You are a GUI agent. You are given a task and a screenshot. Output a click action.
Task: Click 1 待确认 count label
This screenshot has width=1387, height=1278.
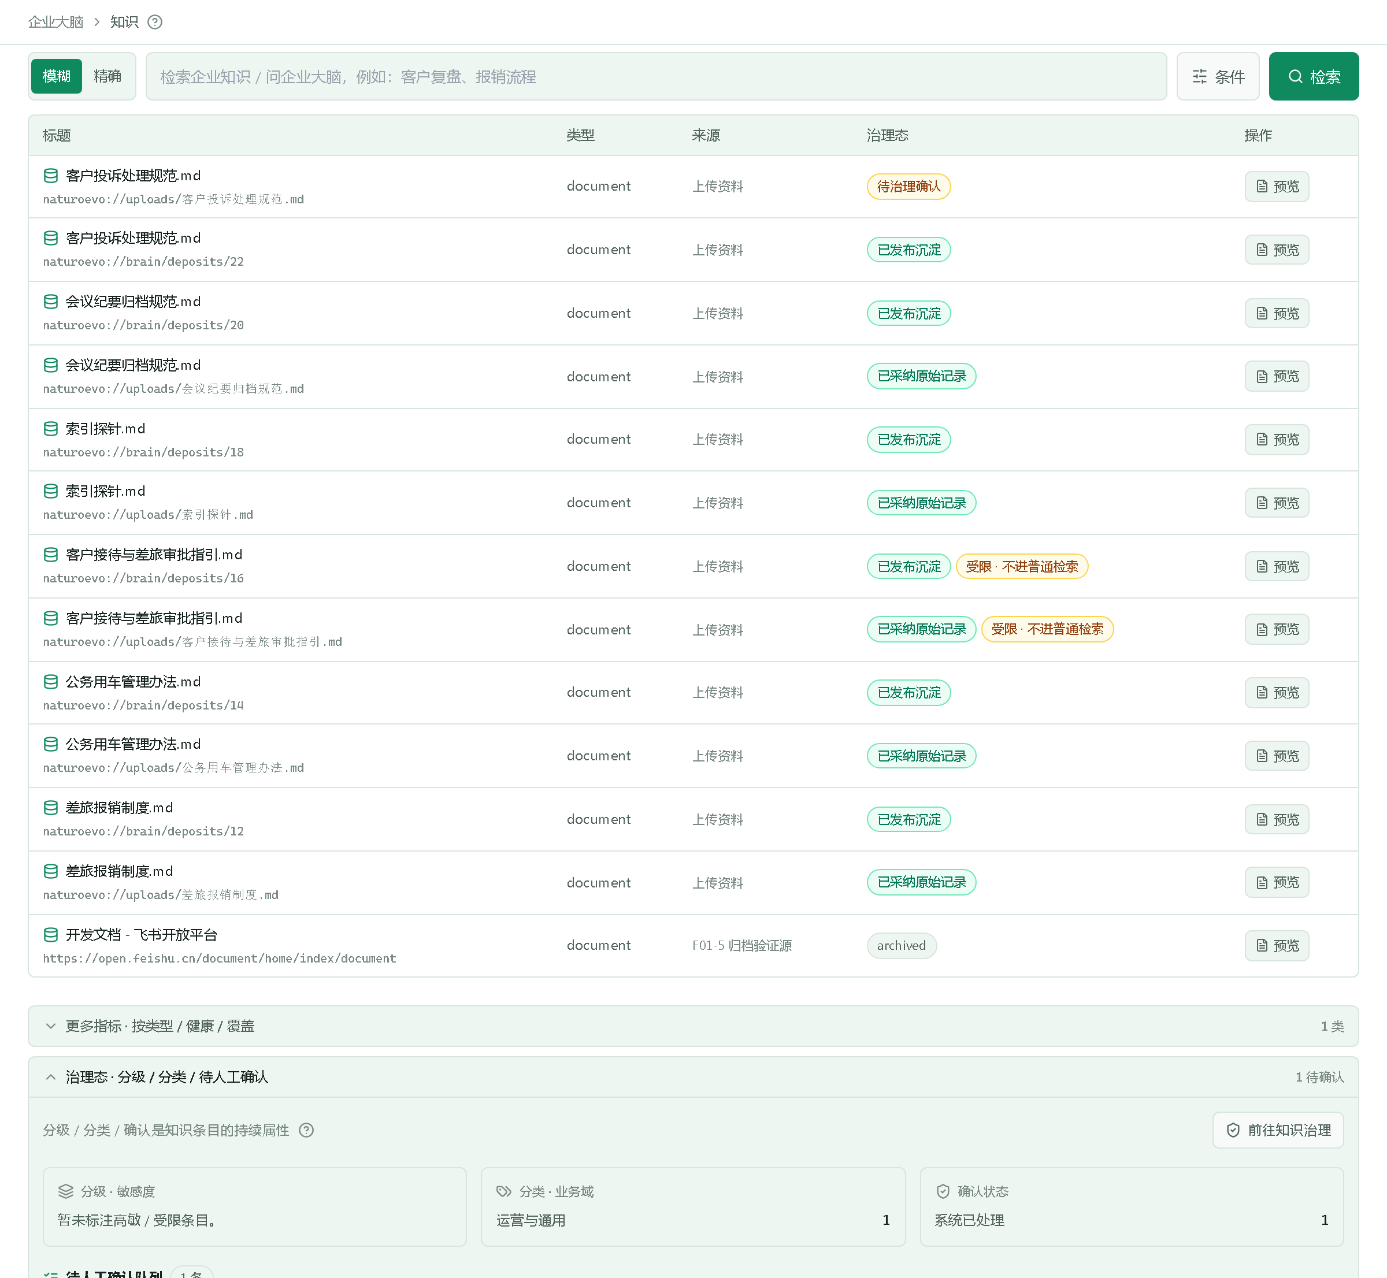[1319, 1077]
